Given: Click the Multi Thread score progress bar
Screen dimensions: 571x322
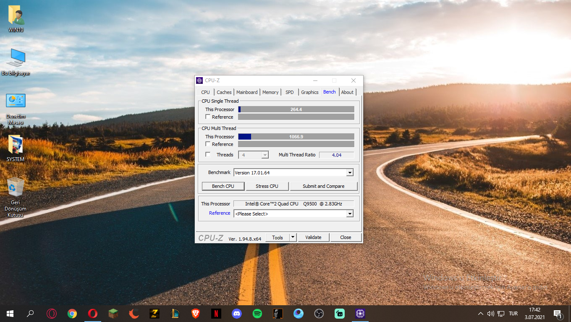Looking at the screenshot, I should click(296, 137).
